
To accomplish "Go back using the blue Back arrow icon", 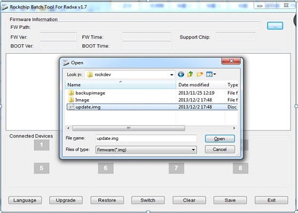I will pos(181,74).
